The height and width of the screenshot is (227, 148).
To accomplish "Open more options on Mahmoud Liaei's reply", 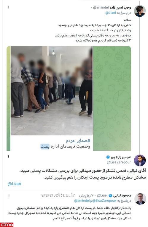I will (x=9, y=196).
